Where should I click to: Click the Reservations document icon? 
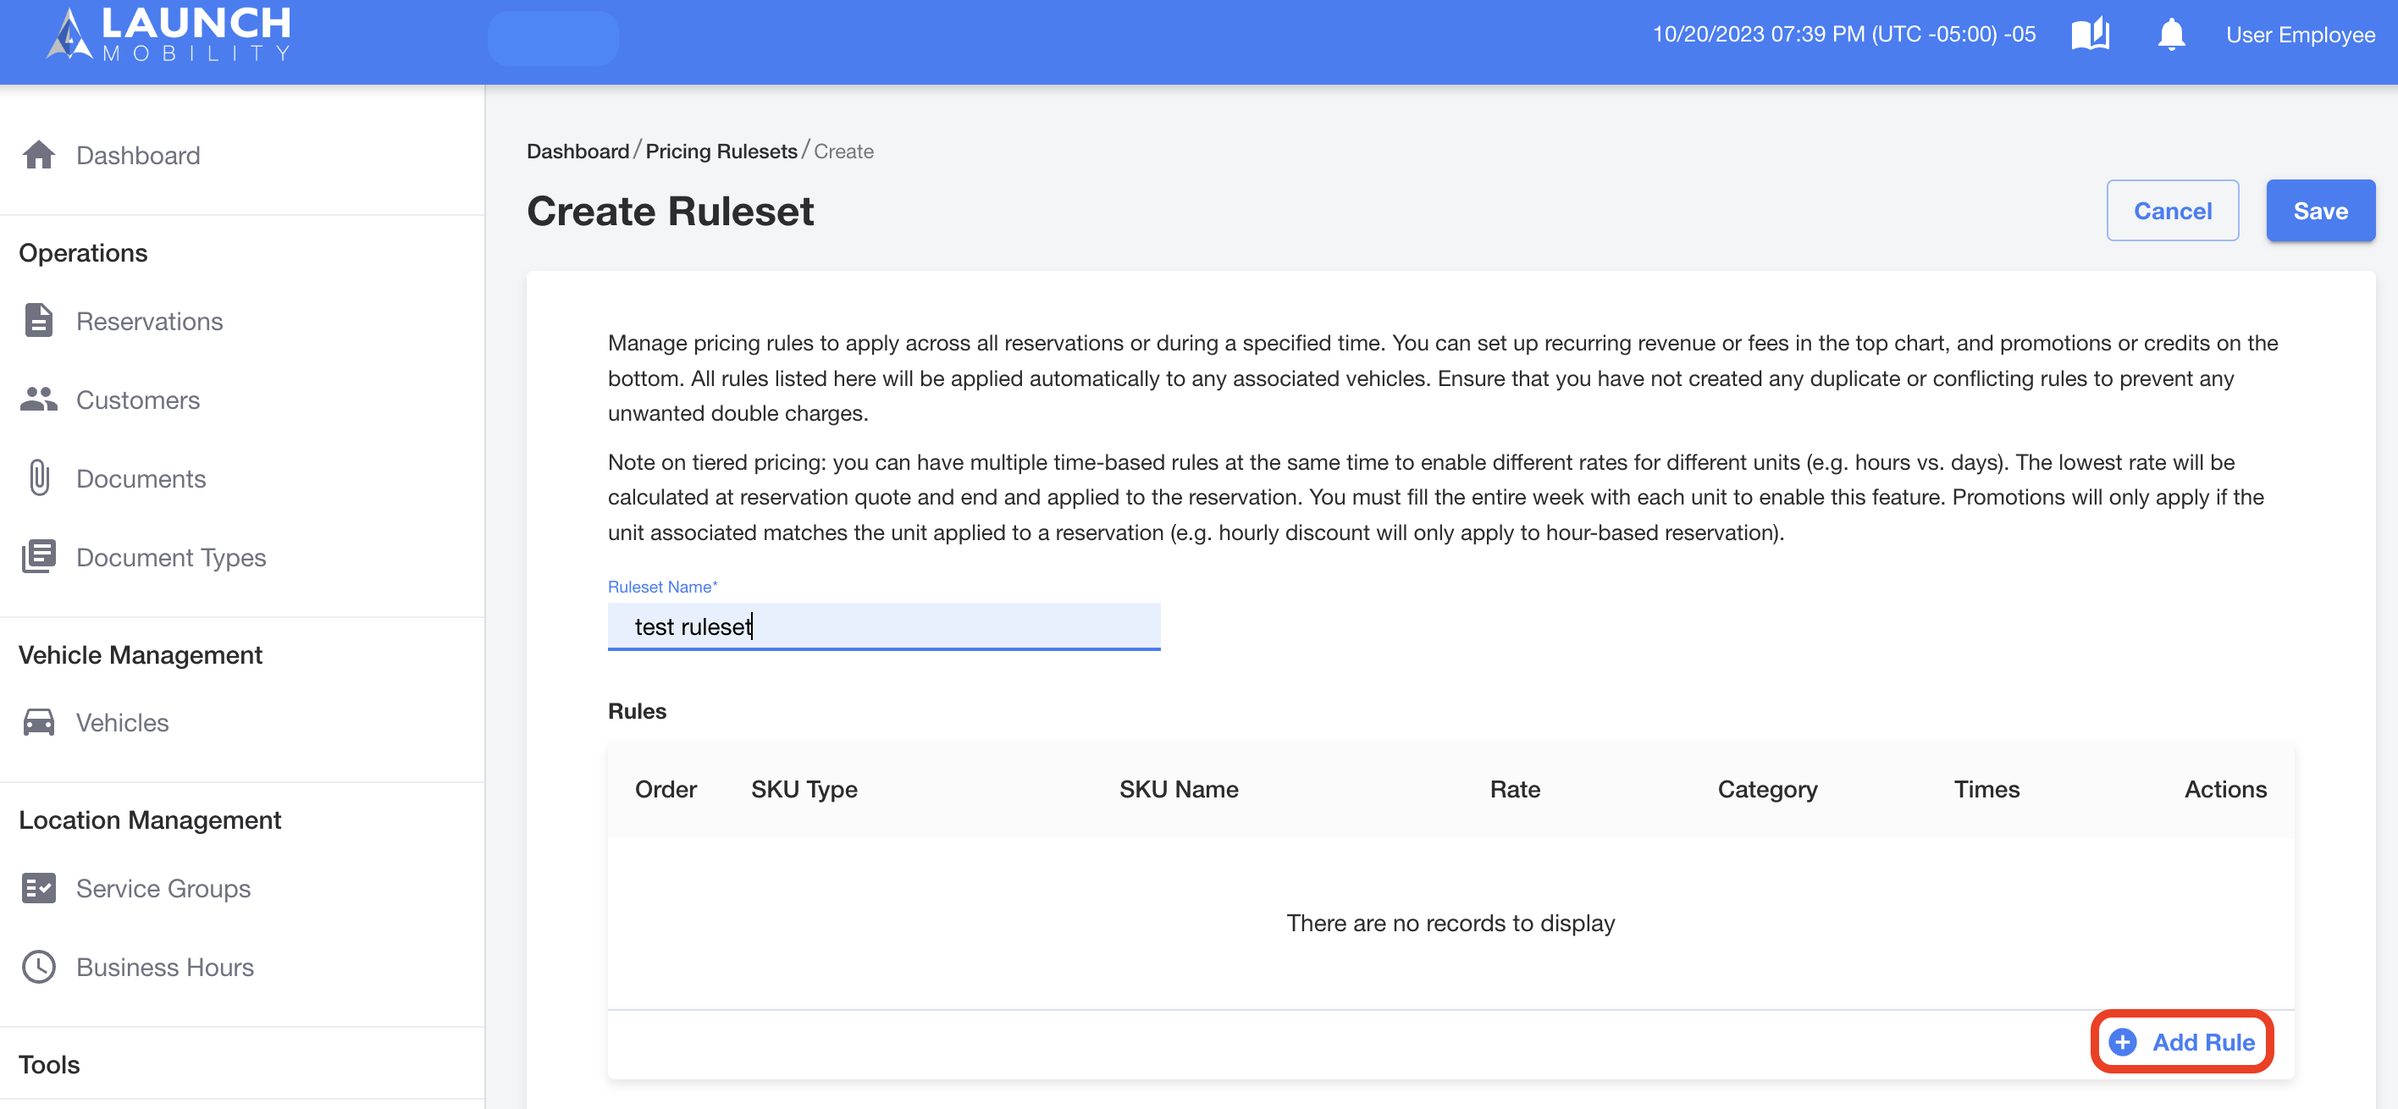(38, 320)
